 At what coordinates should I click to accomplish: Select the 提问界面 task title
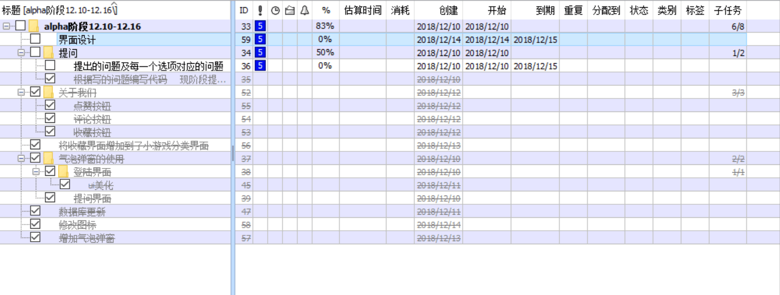(x=92, y=198)
